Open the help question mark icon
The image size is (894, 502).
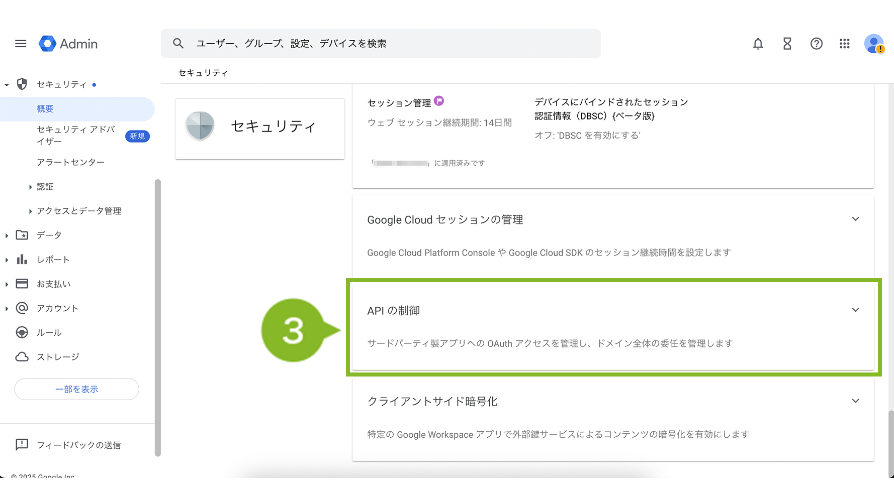816,44
